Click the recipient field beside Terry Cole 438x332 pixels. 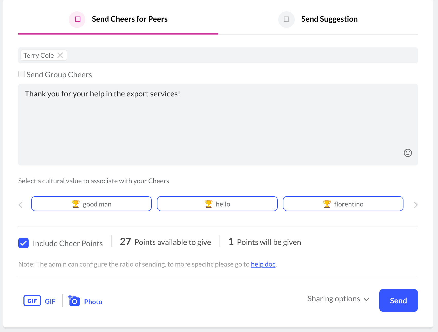pos(242,55)
